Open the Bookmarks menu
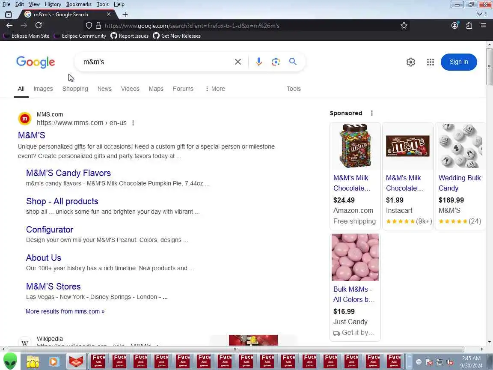493x370 pixels. coord(79,4)
